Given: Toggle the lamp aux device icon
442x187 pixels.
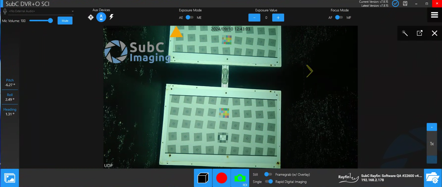Looking at the screenshot, I should 101,17.
